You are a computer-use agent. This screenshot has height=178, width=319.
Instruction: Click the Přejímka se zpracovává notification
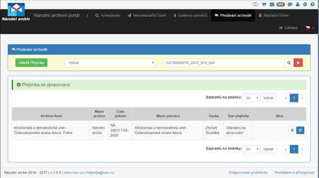click(x=159, y=85)
